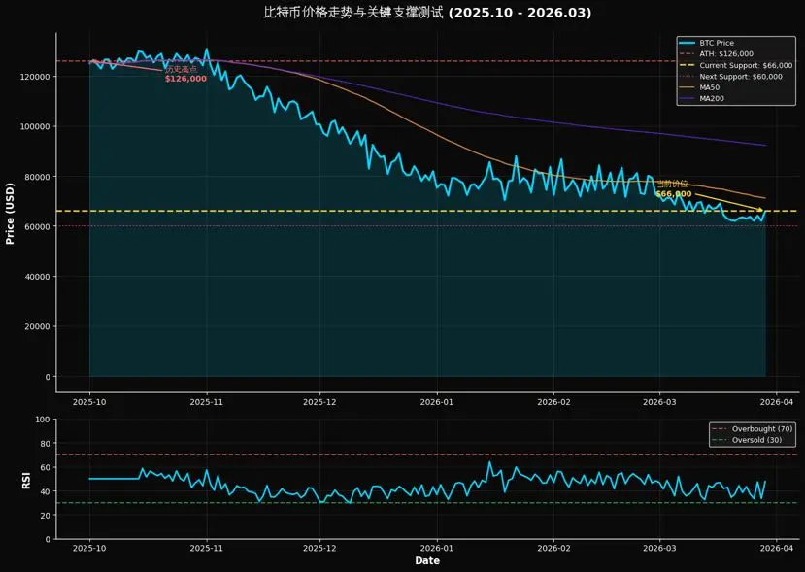Select 2026-01 tick on price chart axis
This screenshot has width=805, height=572.
pyautogui.click(x=437, y=400)
